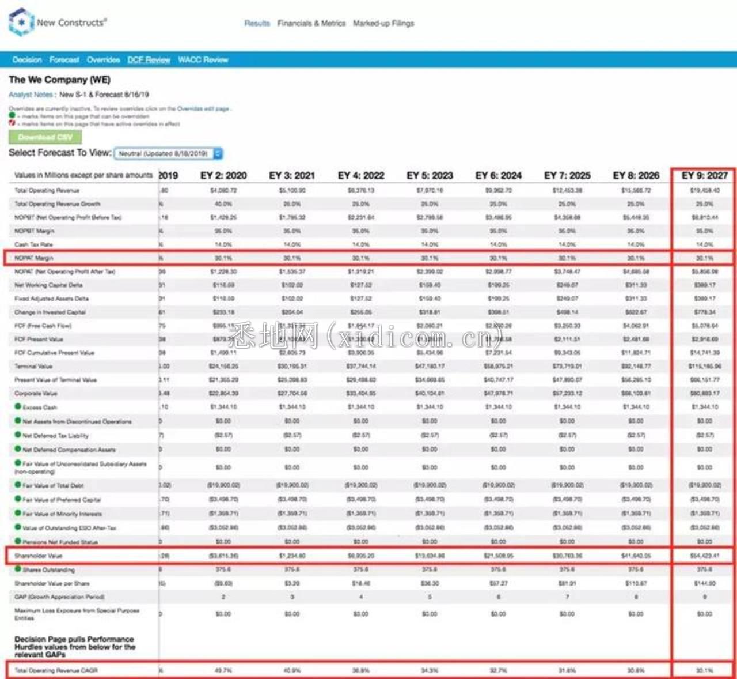Viewport: 737px width, 679px height.
Task: Click override dot for Pensions Net Funded Status
Action: [18, 541]
